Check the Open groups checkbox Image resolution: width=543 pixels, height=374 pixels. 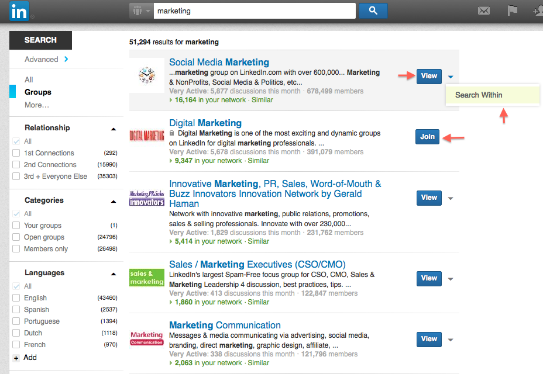tap(16, 237)
